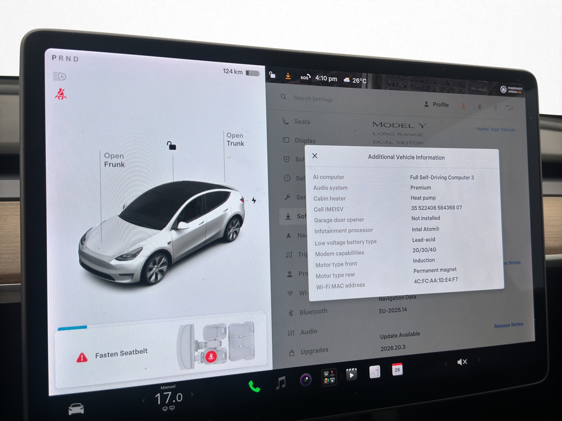Increase cabin temperature with right arrow
The width and height of the screenshot is (562, 421).
click(192, 394)
